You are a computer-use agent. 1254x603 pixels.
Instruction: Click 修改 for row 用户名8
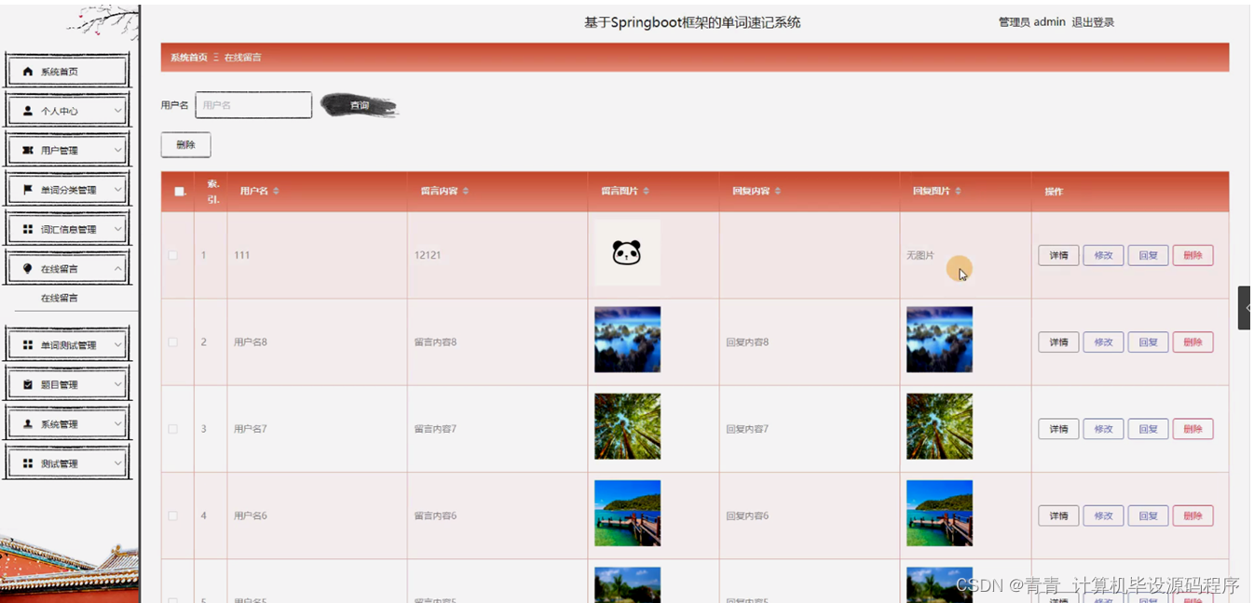point(1103,342)
